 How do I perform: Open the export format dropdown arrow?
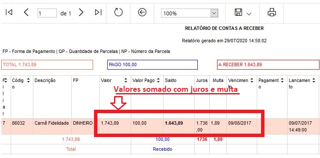click(x=249, y=14)
